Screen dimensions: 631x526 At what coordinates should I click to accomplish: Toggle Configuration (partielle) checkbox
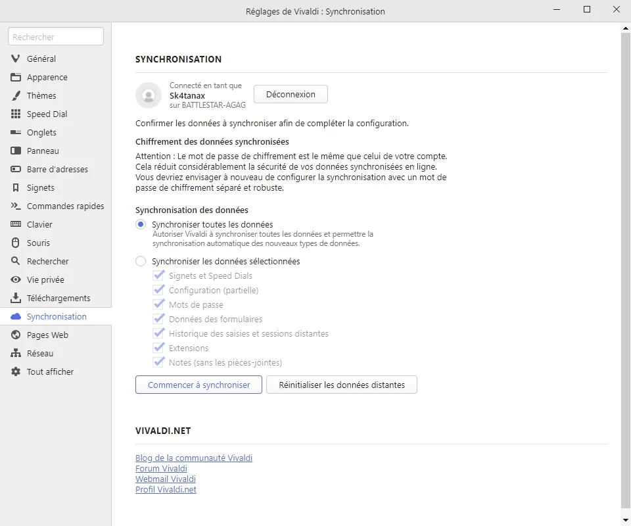[x=158, y=290]
